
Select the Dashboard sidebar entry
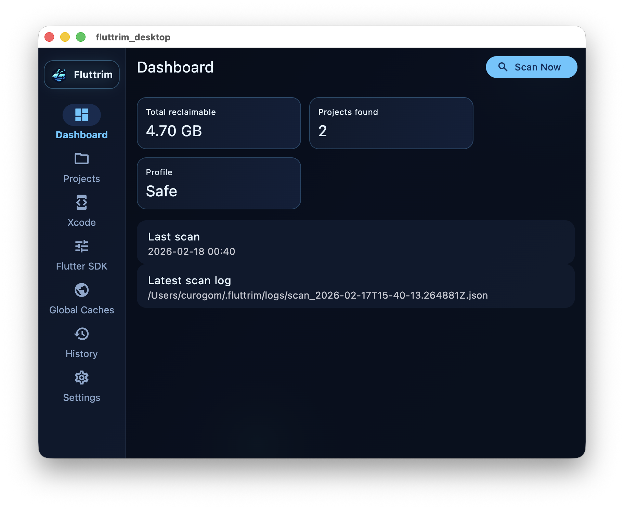[x=81, y=134]
